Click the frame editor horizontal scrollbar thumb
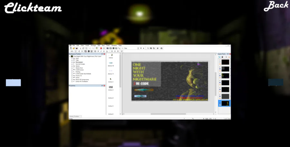Screen dimensions: 290x147 coord(168,114)
